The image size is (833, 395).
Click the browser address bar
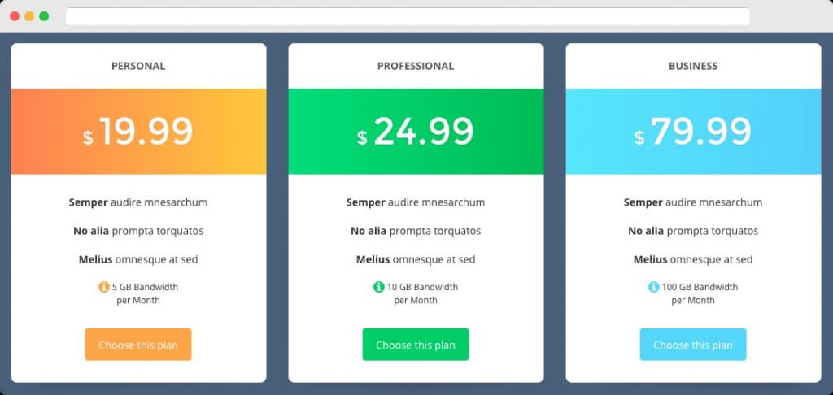pyautogui.click(x=408, y=16)
